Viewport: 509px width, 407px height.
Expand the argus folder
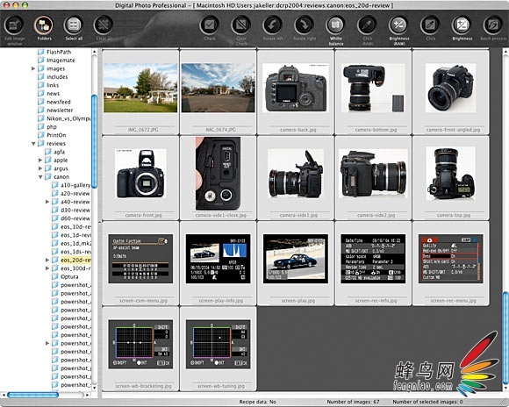40,168
